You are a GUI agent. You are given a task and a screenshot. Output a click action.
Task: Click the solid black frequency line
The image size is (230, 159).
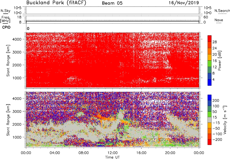point(112,21)
